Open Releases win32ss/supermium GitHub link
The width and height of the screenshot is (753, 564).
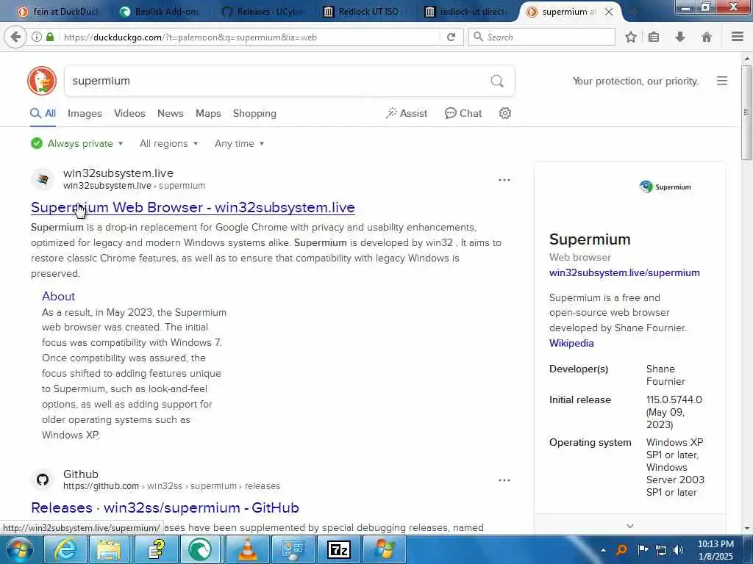(165, 507)
